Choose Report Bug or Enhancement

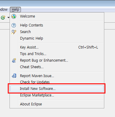coord(57,60)
